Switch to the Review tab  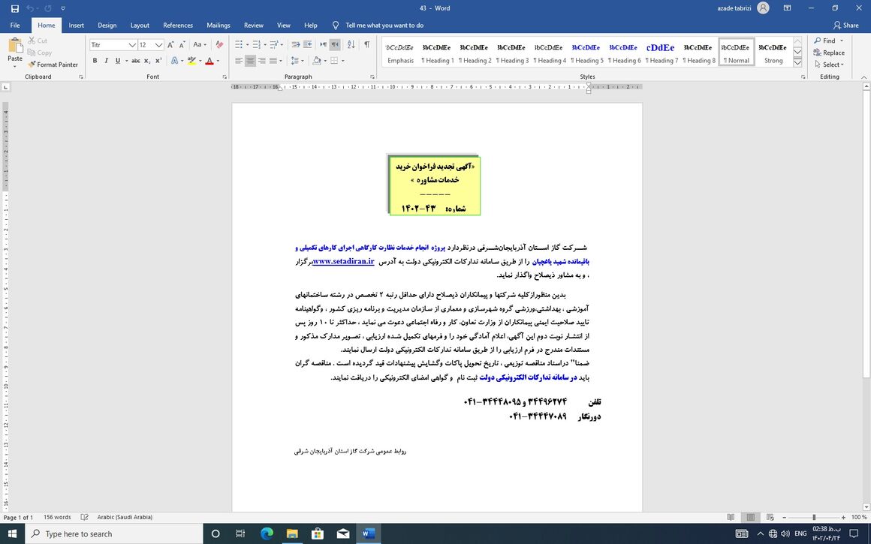pyautogui.click(x=253, y=25)
